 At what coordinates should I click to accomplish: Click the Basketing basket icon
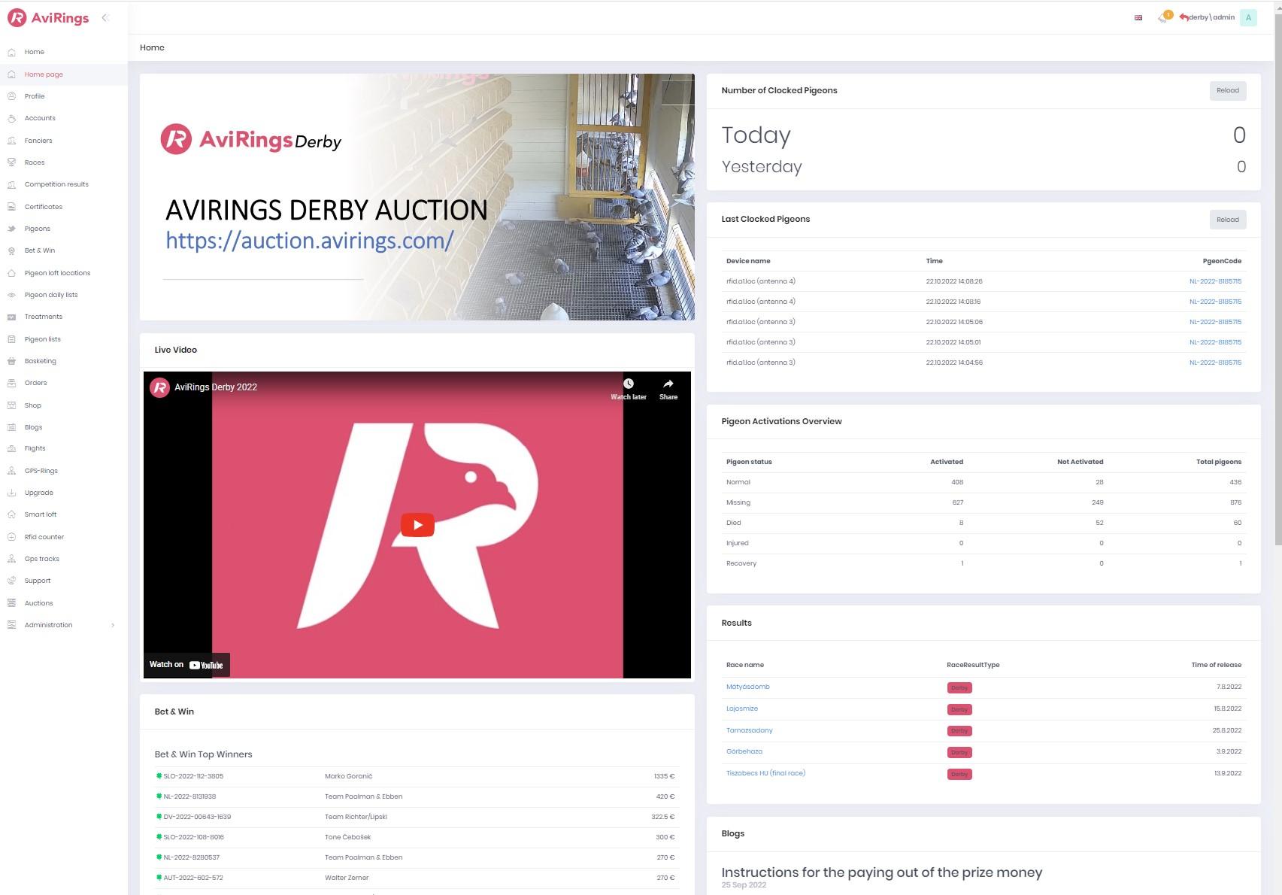(x=11, y=361)
